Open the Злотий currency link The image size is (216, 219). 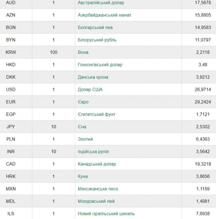[85, 139]
